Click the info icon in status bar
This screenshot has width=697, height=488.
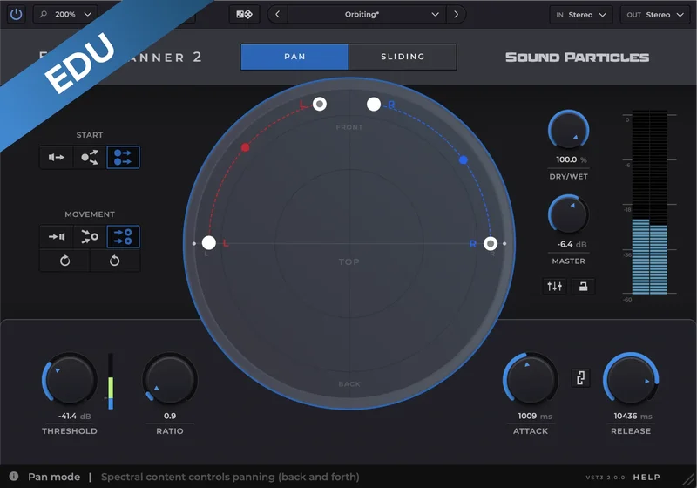click(x=14, y=477)
